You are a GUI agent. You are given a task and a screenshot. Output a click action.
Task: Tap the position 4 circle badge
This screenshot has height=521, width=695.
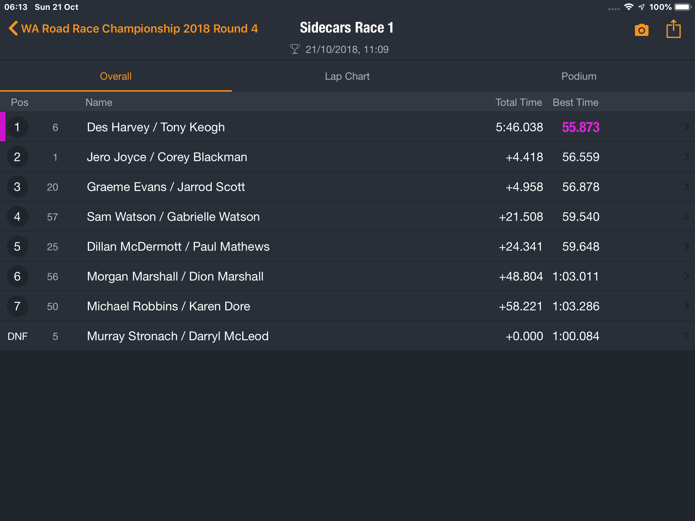(x=17, y=216)
